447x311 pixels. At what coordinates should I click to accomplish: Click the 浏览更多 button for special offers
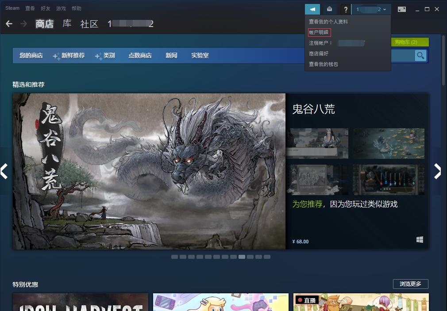click(x=410, y=284)
